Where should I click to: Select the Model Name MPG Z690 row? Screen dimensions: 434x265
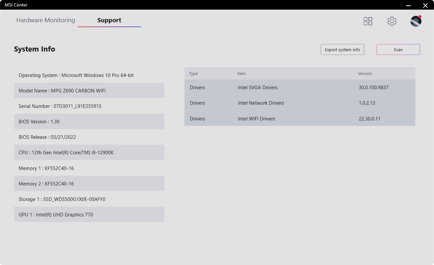pos(89,90)
